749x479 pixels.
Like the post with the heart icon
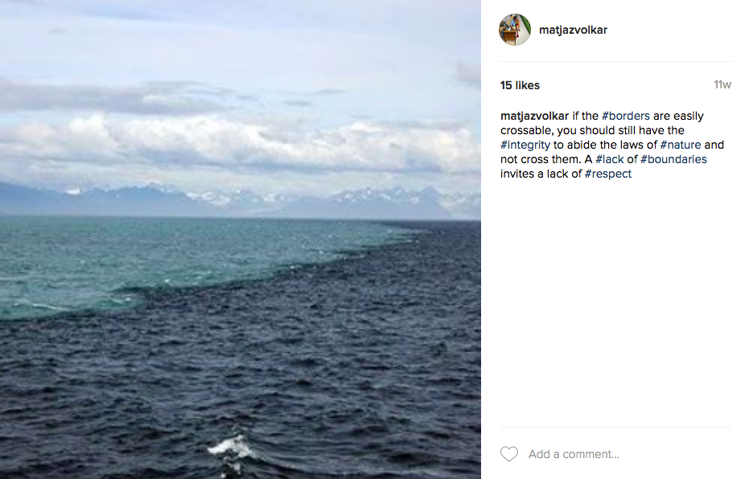click(508, 454)
